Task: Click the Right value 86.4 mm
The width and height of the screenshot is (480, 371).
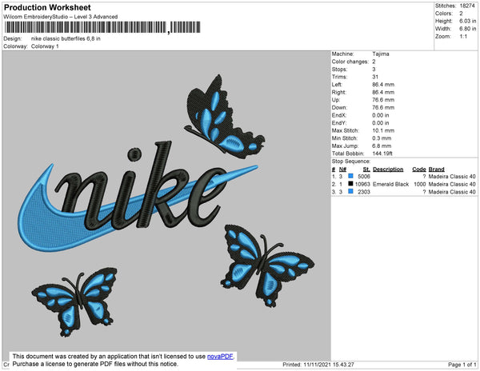Action: coord(383,93)
